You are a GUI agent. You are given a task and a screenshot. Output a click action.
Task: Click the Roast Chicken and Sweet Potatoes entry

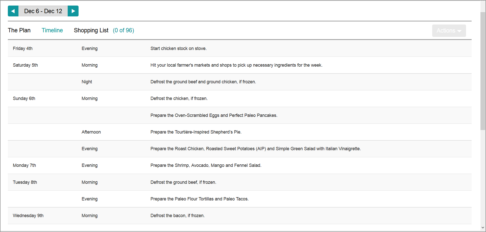(x=256, y=149)
